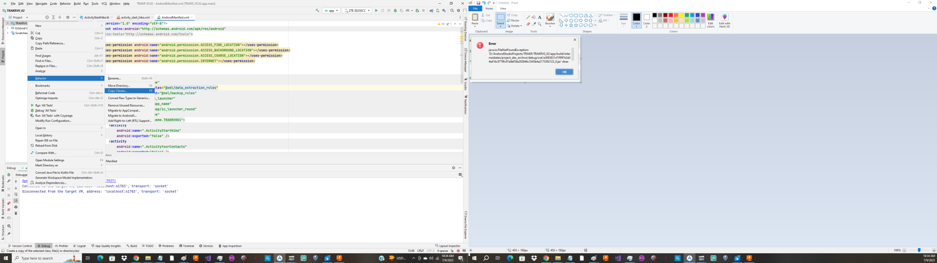Viewport: 937px width, 263px height.
Task: Expand the TRAKRV0 project tree node
Action: (x=7, y=23)
